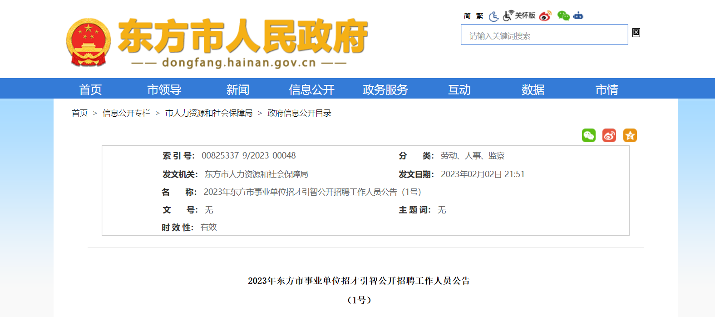The height and width of the screenshot is (317, 715).
Task: Open the blue accessibility icon
Action: click(x=494, y=16)
